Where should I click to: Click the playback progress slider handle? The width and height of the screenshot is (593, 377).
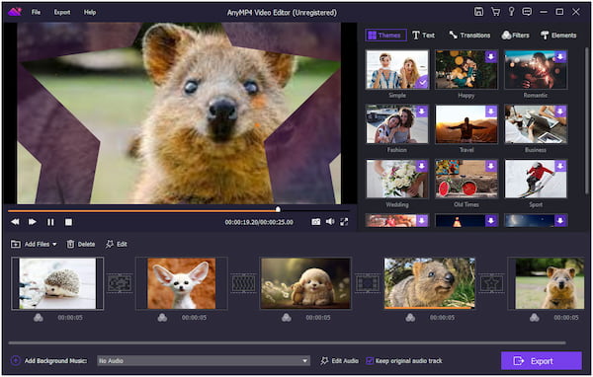click(278, 209)
